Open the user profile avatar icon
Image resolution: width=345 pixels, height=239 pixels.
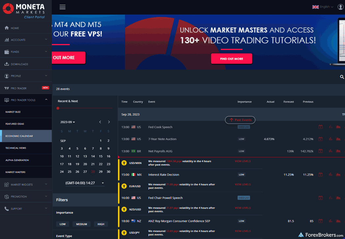pyautogui.click(x=341, y=7)
